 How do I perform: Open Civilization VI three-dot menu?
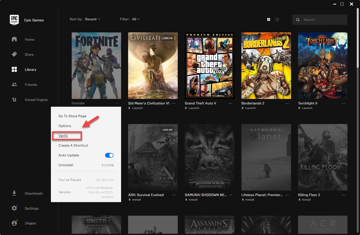click(x=174, y=103)
